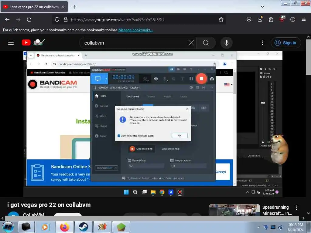The height and width of the screenshot is (233, 311).
Task: Launch Firefox from the Windows taskbar
Action: (x=65, y=227)
